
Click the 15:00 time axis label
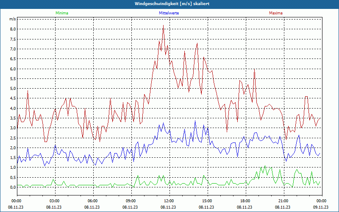tap(207, 201)
